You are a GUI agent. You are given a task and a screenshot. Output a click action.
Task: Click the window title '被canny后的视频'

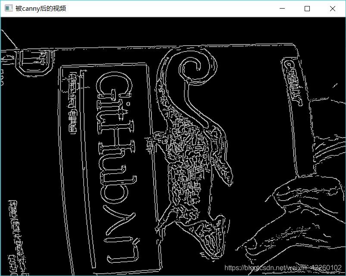tap(41, 8)
